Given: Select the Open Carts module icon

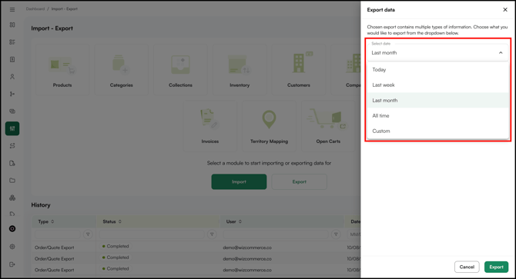Looking at the screenshot, I should [327, 118].
